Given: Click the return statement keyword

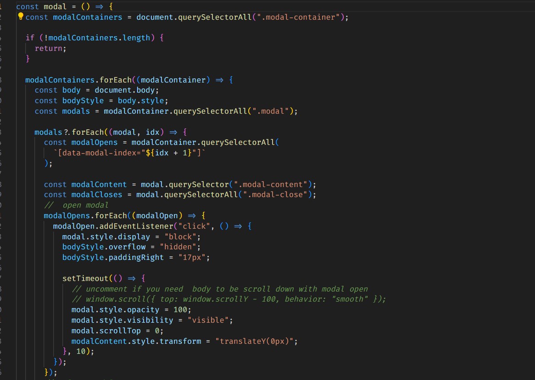Looking at the screenshot, I should (x=49, y=48).
